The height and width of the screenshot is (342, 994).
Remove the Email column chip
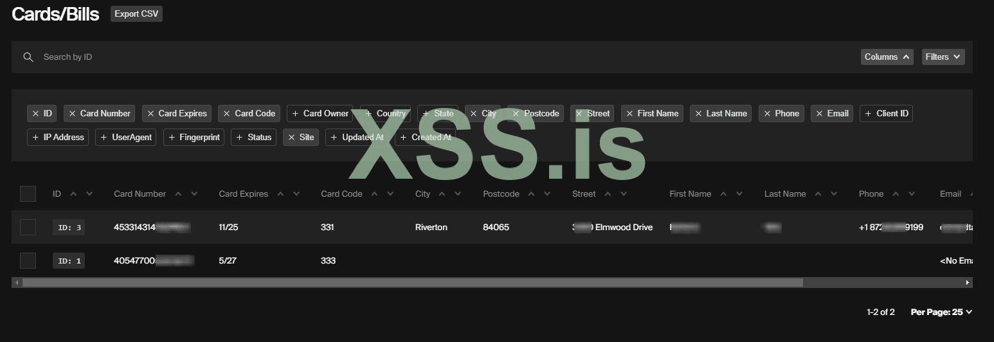(832, 114)
